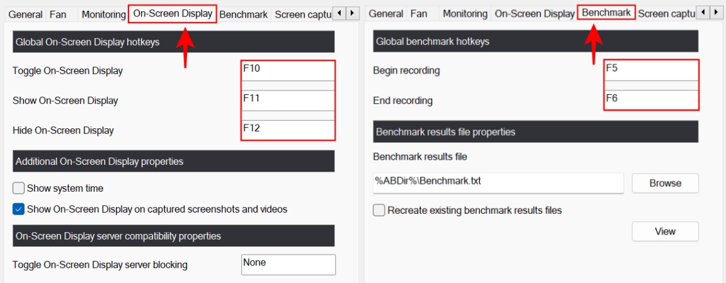The width and height of the screenshot is (726, 283).
Task: Click the right tab-scroll arrow in the Benchmark panel
Action: click(x=716, y=13)
